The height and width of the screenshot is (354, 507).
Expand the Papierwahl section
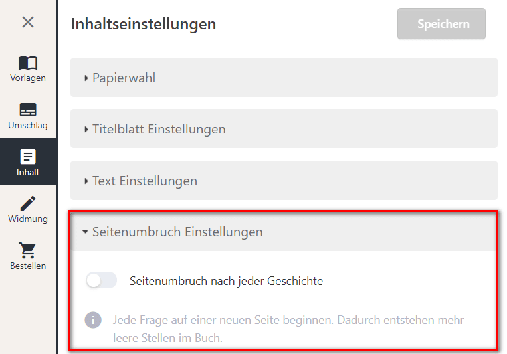tap(284, 78)
